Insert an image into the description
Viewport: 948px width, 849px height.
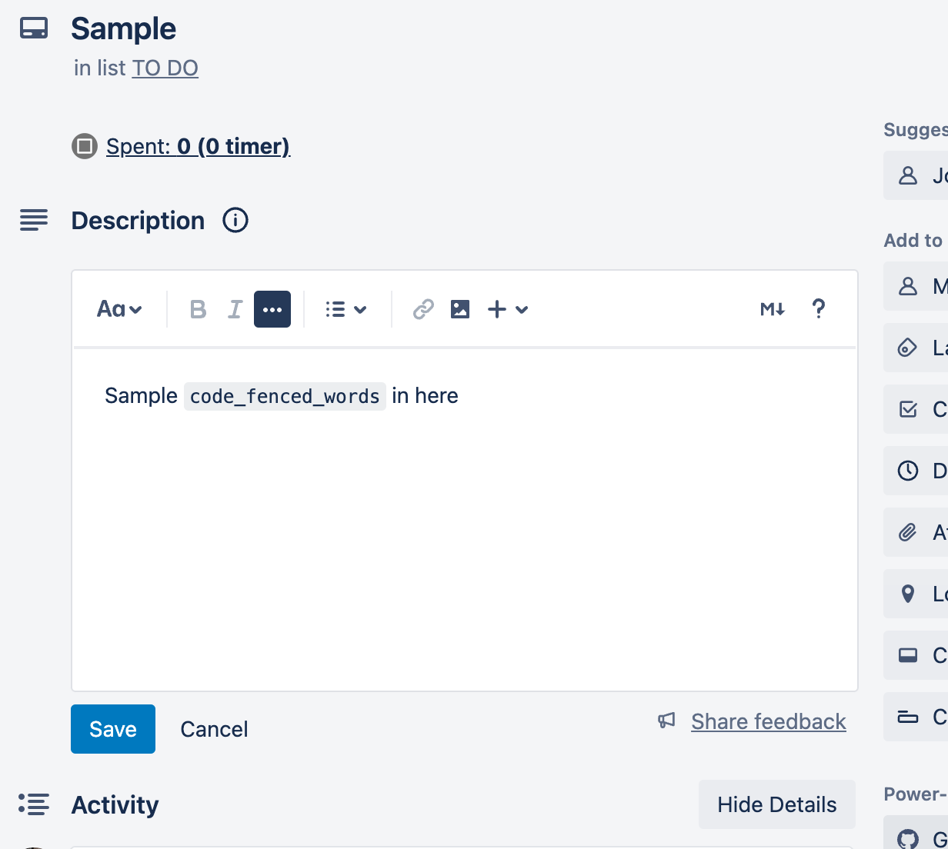(460, 309)
